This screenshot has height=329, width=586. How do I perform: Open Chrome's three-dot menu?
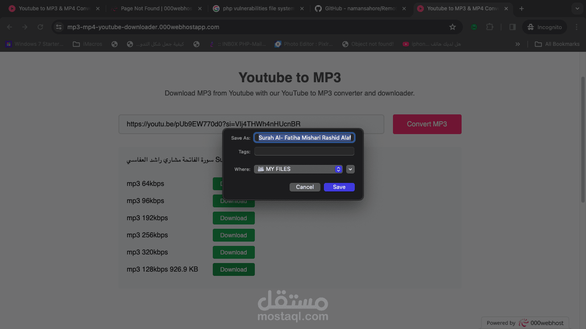click(x=577, y=27)
